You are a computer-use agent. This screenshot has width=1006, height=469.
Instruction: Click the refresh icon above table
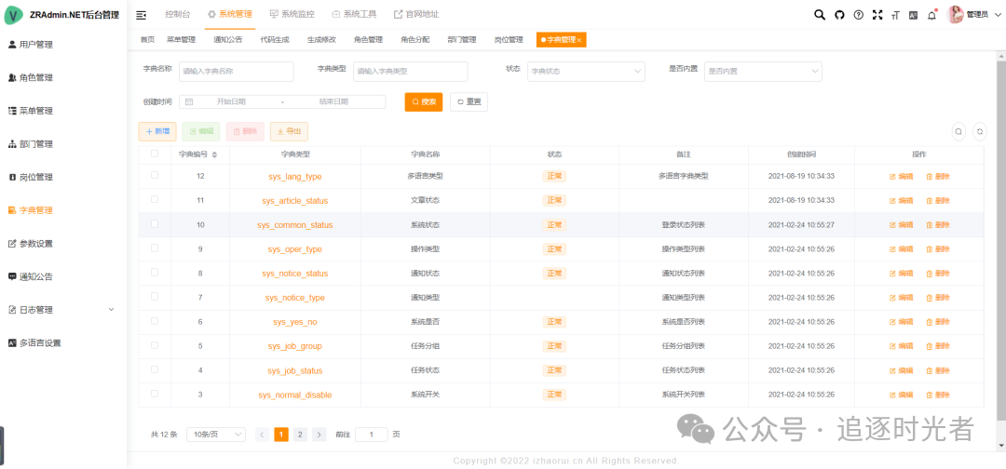979,132
